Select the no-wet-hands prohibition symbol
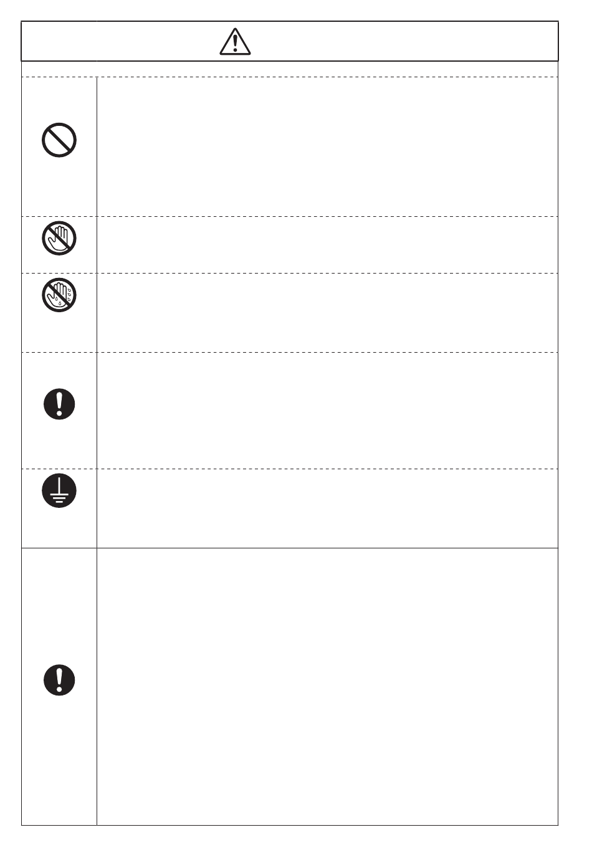The width and height of the screenshot is (592, 850). coord(59,294)
